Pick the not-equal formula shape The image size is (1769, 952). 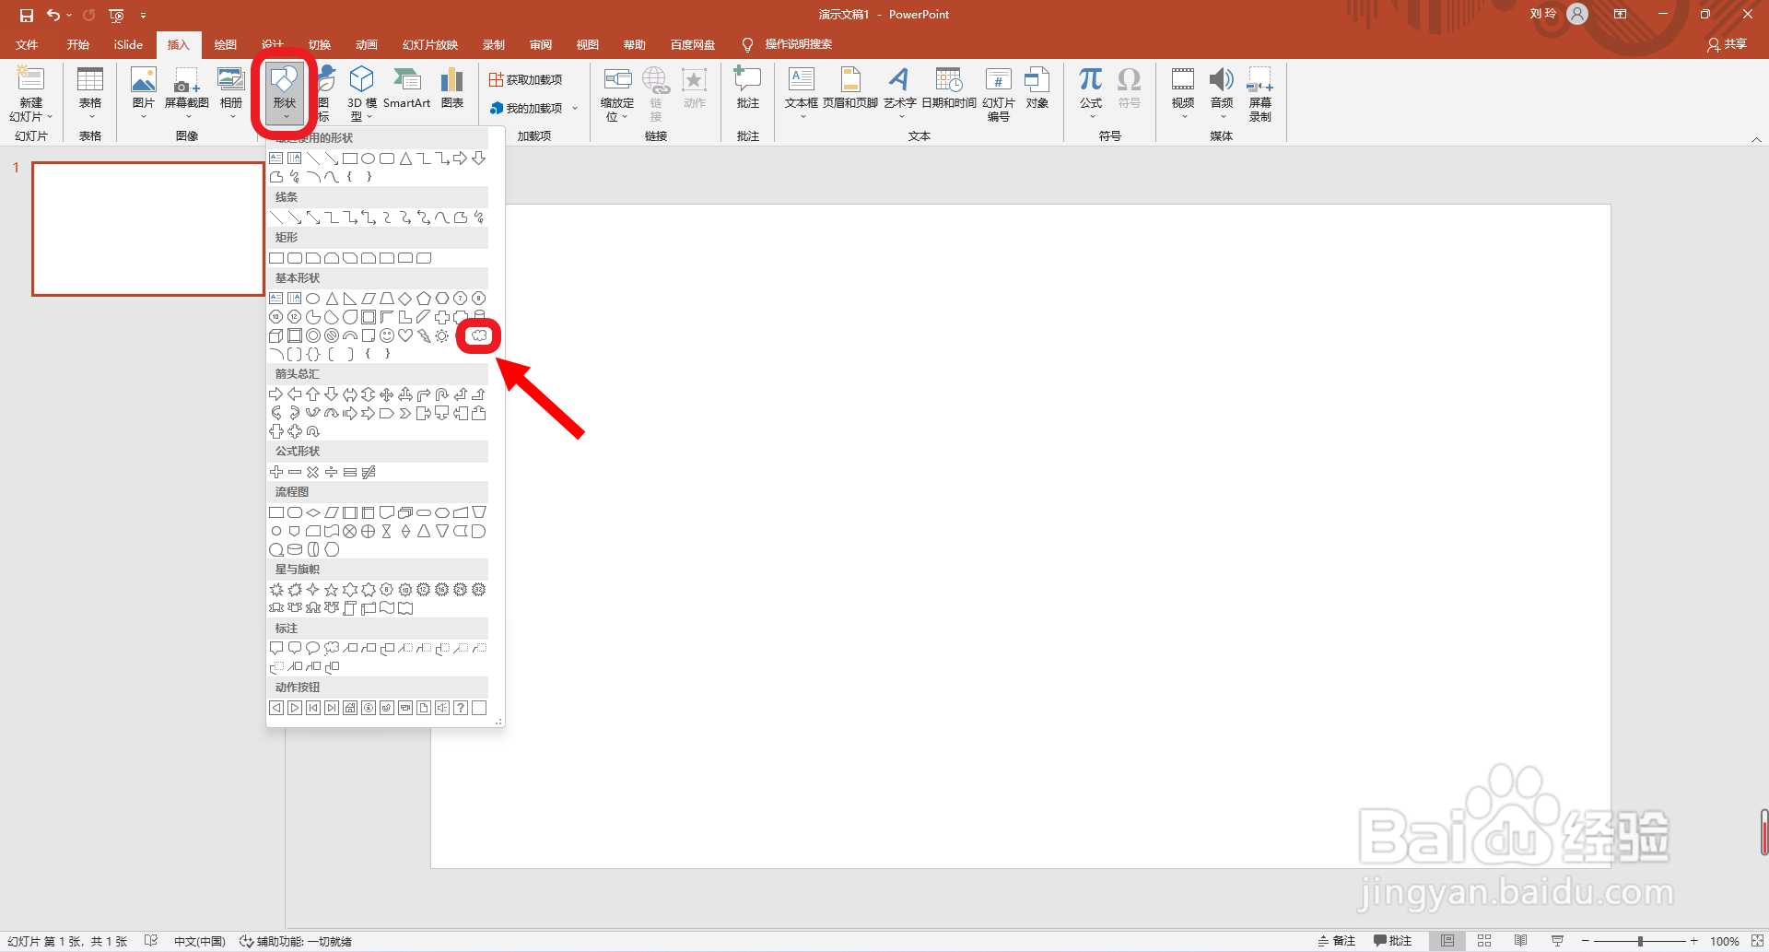(369, 472)
